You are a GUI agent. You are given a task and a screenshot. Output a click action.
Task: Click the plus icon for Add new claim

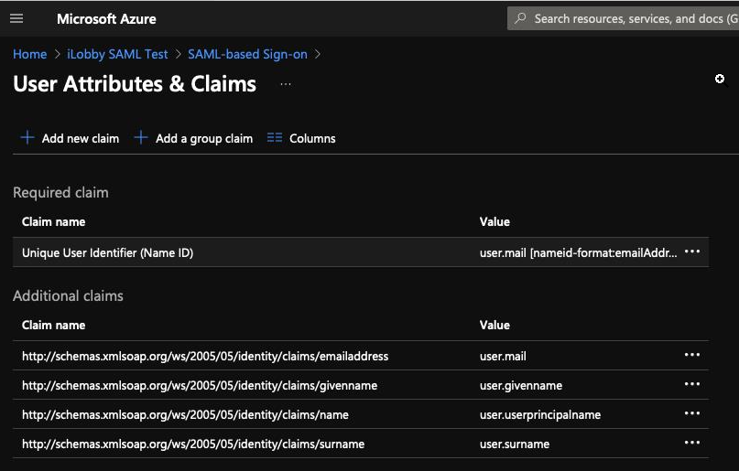(x=27, y=137)
